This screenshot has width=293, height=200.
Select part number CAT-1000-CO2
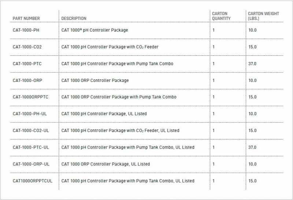[x=27, y=47]
